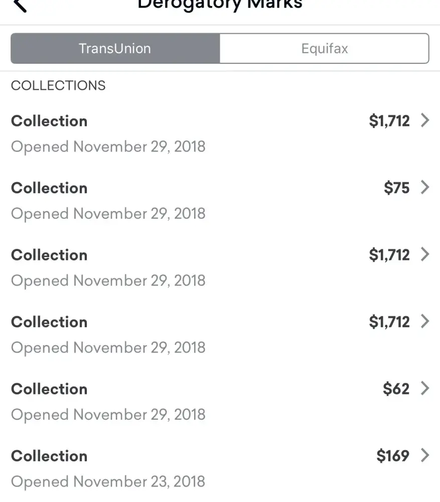Switch to the Equifax tab
The width and height of the screenshot is (440, 502).
pyautogui.click(x=324, y=49)
